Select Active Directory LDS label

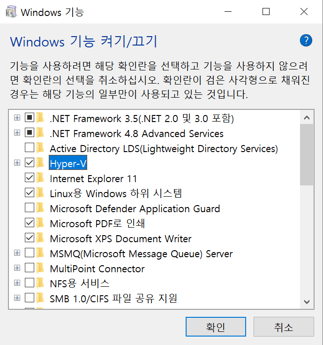point(164,149)
